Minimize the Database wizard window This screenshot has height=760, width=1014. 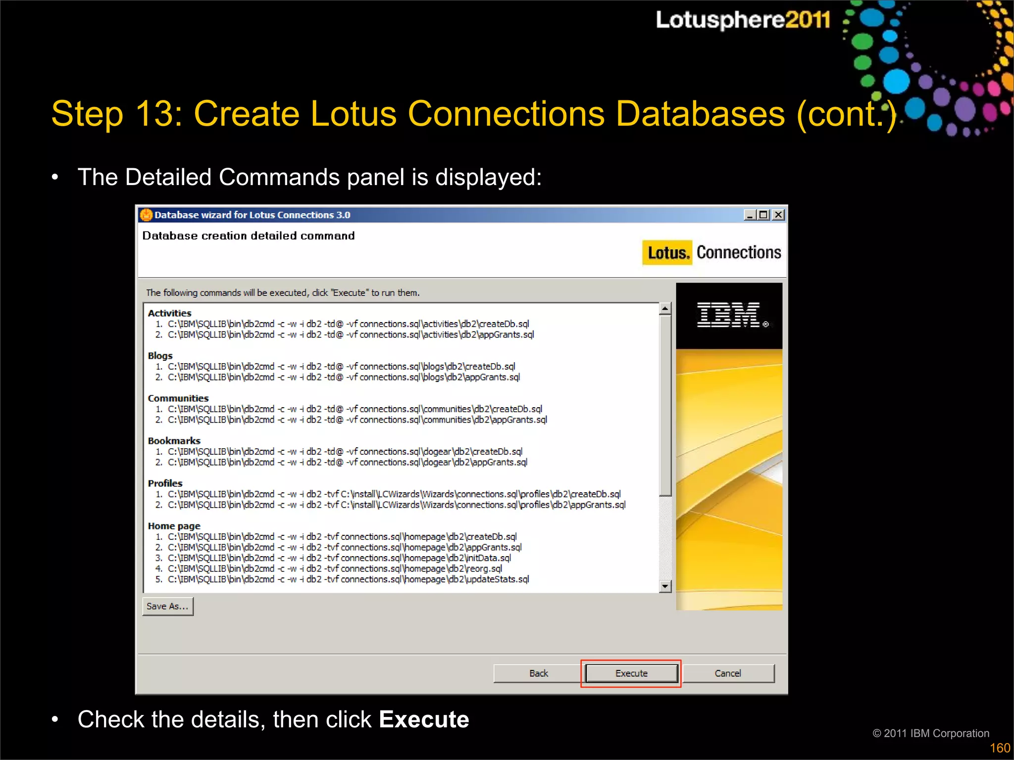coord(750,215)
